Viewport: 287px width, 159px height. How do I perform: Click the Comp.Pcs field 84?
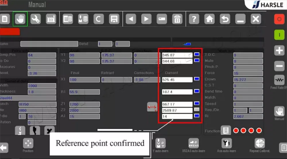[x=42, y=55]
